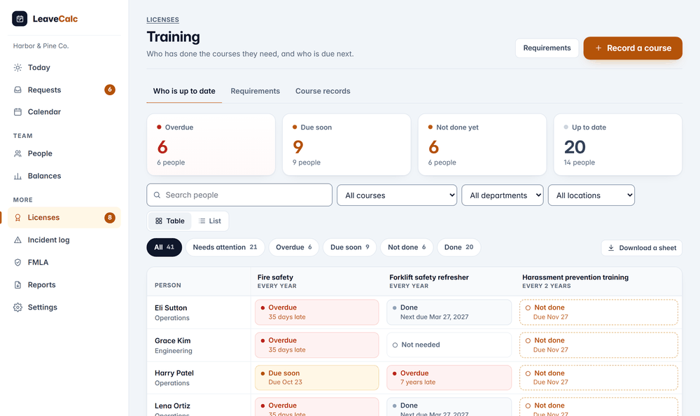Open Grace Kim's Harassment Not done cell
Viewport: 700px width, 416px height.
point(598,345)
